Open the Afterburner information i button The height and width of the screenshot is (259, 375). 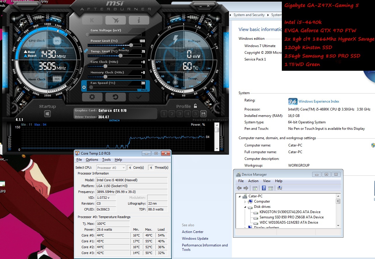[139, 20]
